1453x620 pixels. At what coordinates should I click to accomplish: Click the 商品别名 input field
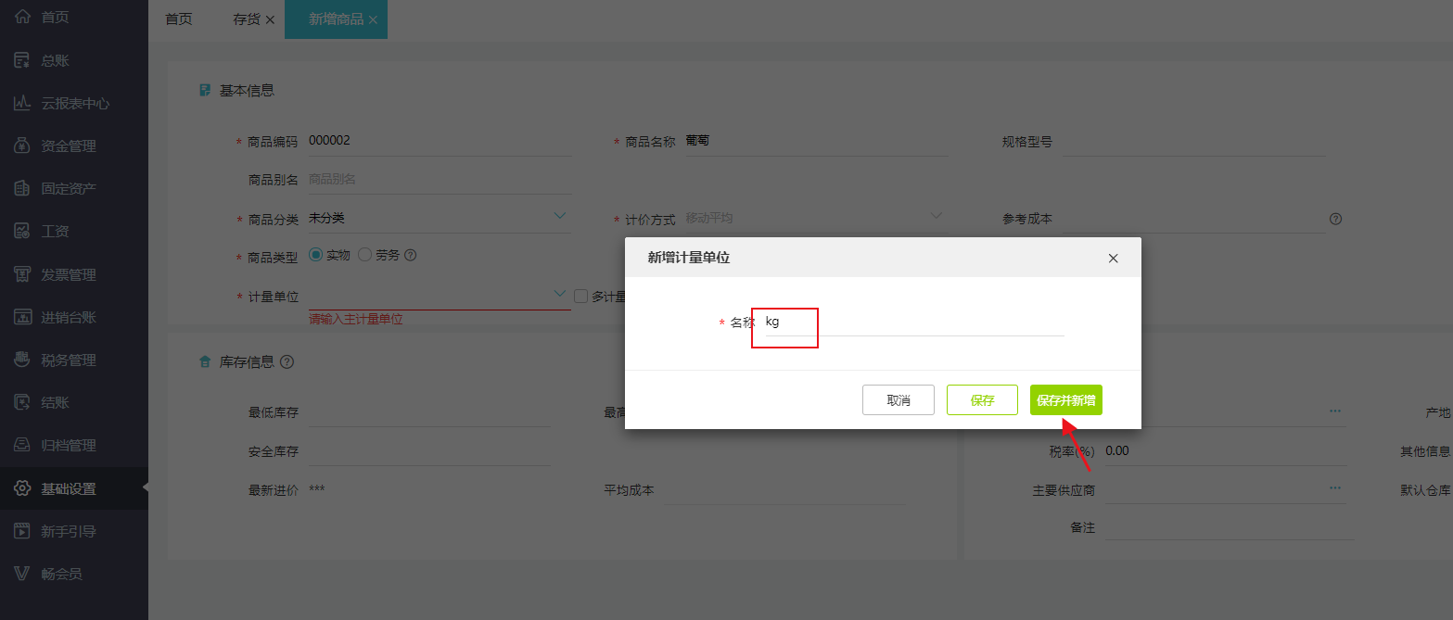coord(440,180)
